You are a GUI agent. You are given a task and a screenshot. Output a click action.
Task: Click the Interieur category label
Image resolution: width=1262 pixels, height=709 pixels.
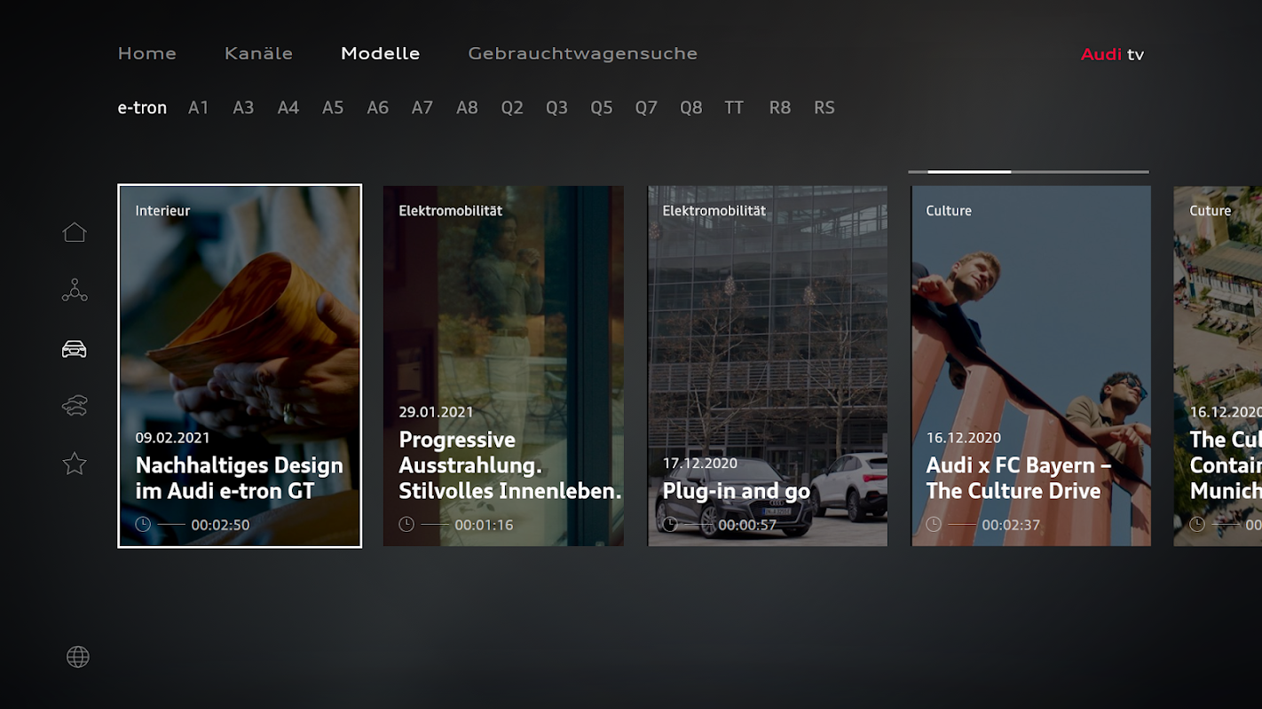(x=162, y=211)
